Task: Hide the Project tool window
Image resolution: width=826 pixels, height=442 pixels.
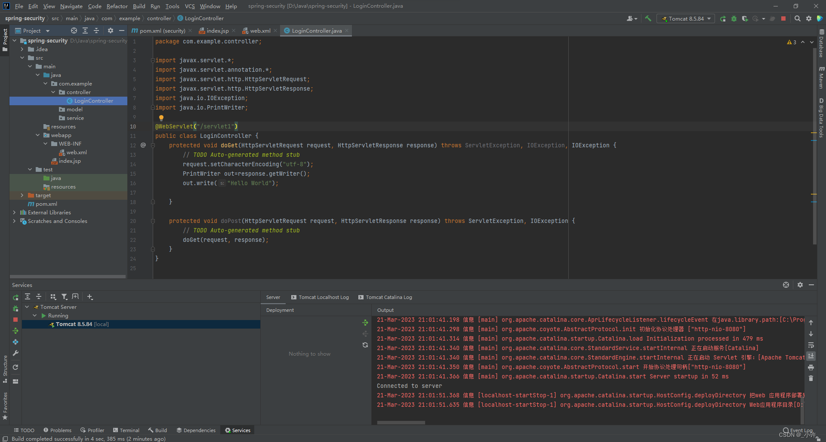Action: coord(122,30)
